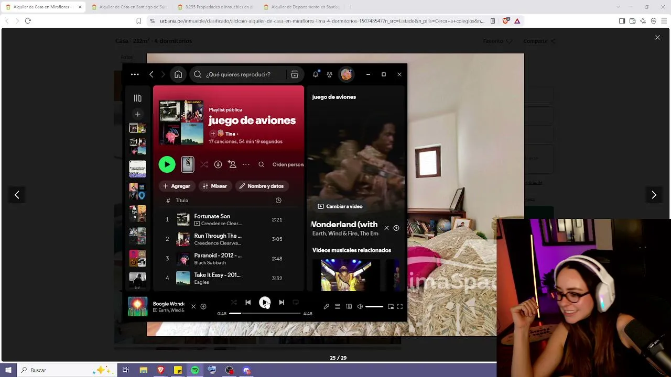Select Take It Easy by Eagles

[229, 278]
